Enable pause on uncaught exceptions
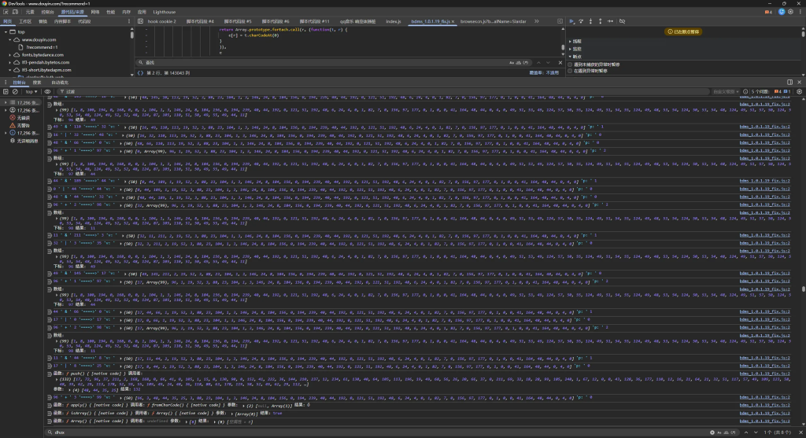 tap(571, 64)
